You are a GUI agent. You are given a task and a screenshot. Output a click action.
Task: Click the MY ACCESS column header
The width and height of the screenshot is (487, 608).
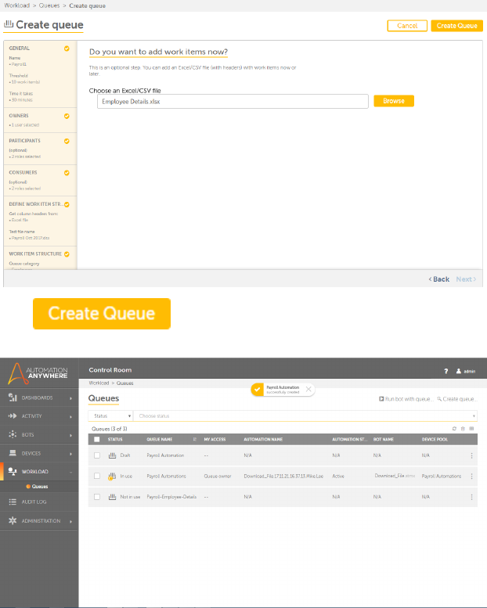[215, 439]
